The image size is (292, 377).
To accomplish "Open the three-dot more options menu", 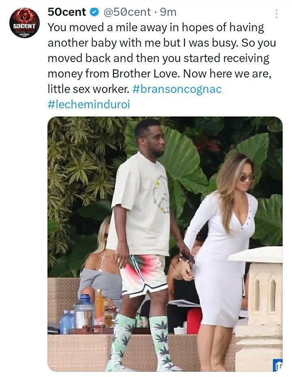I will tap(277, 14).
